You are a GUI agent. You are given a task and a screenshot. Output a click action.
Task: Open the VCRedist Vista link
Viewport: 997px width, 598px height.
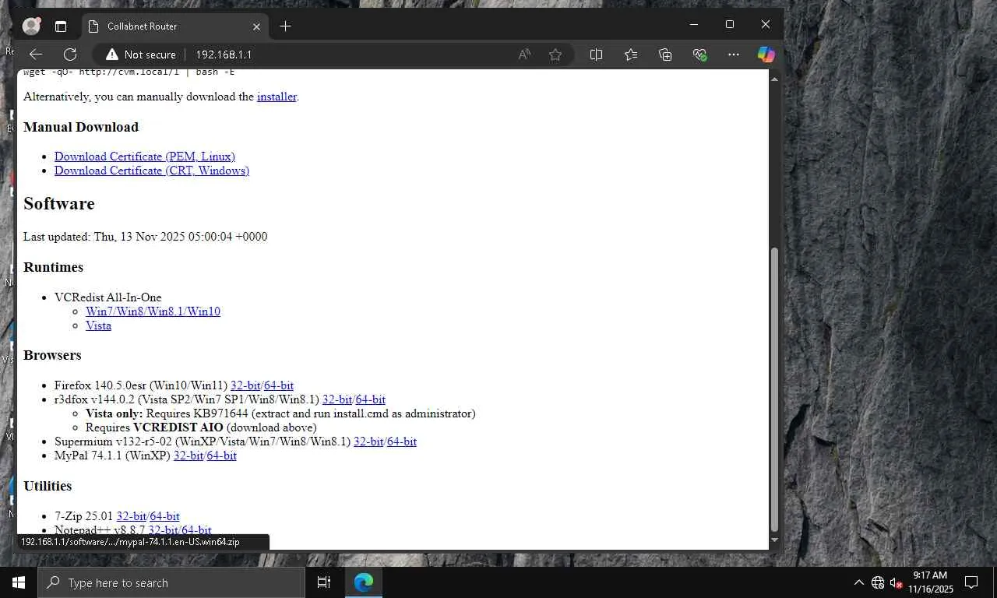pos(98,325)
